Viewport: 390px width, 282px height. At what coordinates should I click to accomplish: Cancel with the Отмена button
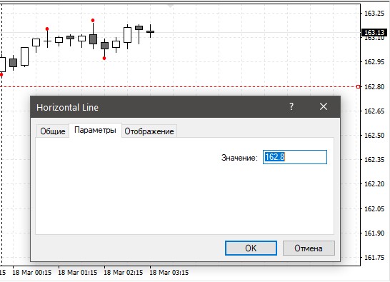coord(309,248)
